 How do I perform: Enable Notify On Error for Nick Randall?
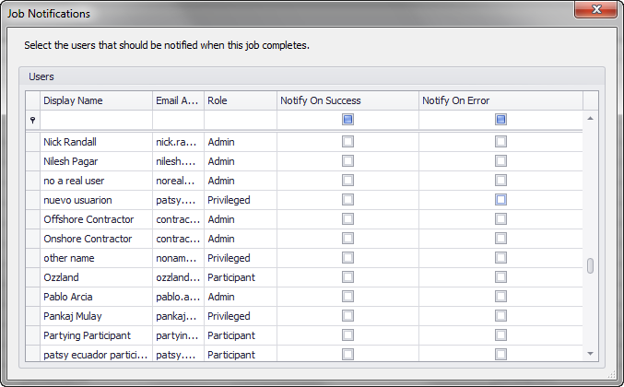[500, 142]
